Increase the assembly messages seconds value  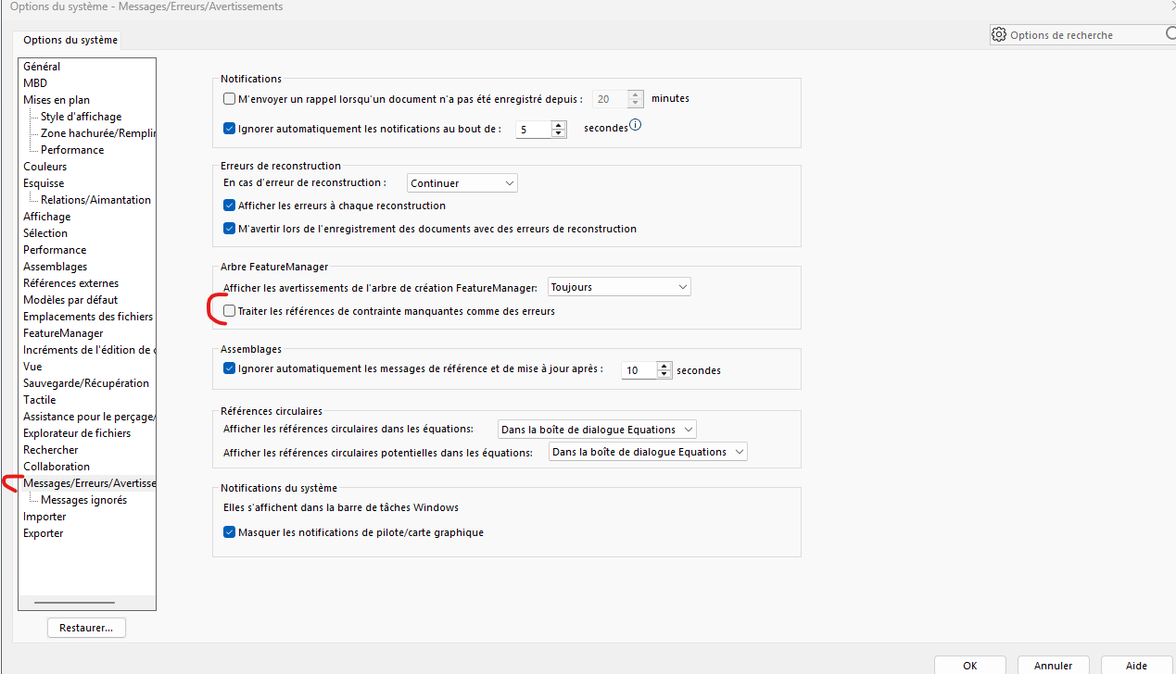(664, 365)
